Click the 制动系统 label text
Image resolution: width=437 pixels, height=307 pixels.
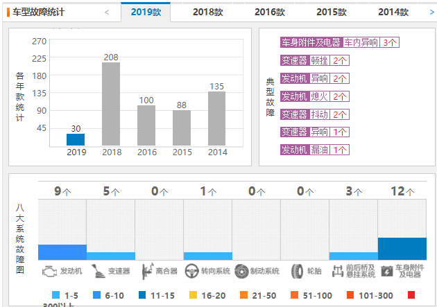(265, 271)
